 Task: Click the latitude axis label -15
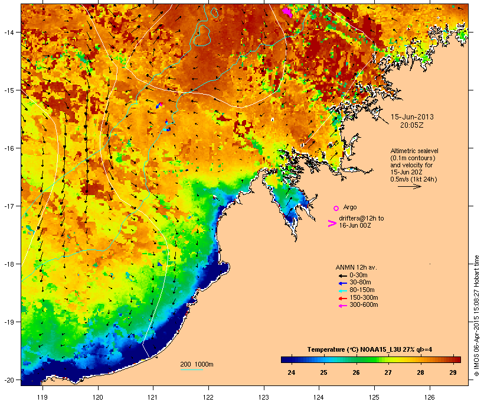8,90
